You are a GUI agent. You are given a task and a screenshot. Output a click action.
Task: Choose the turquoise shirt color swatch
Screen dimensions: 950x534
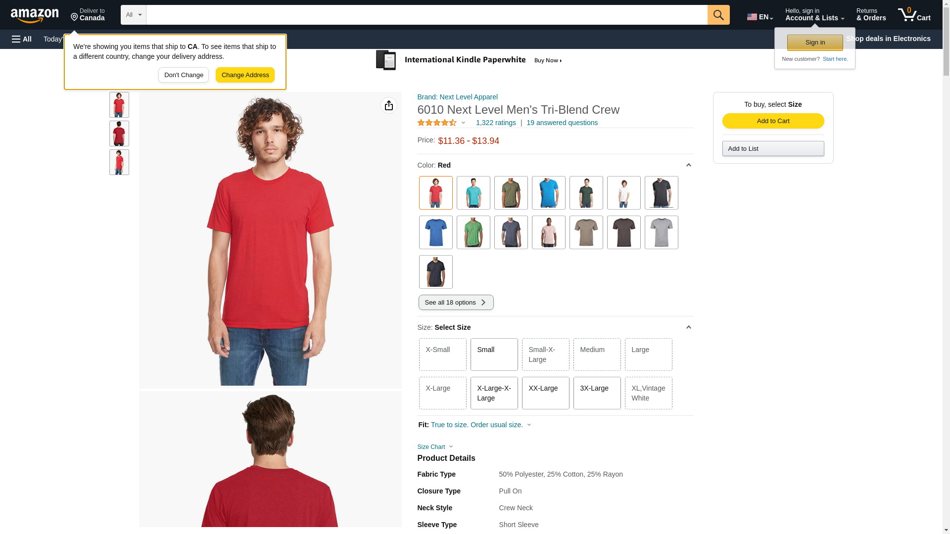click(474, 193)
